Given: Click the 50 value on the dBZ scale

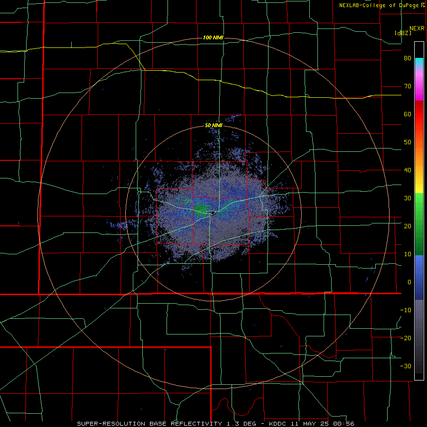Looking at the screenshot, I should click(408, 142).
